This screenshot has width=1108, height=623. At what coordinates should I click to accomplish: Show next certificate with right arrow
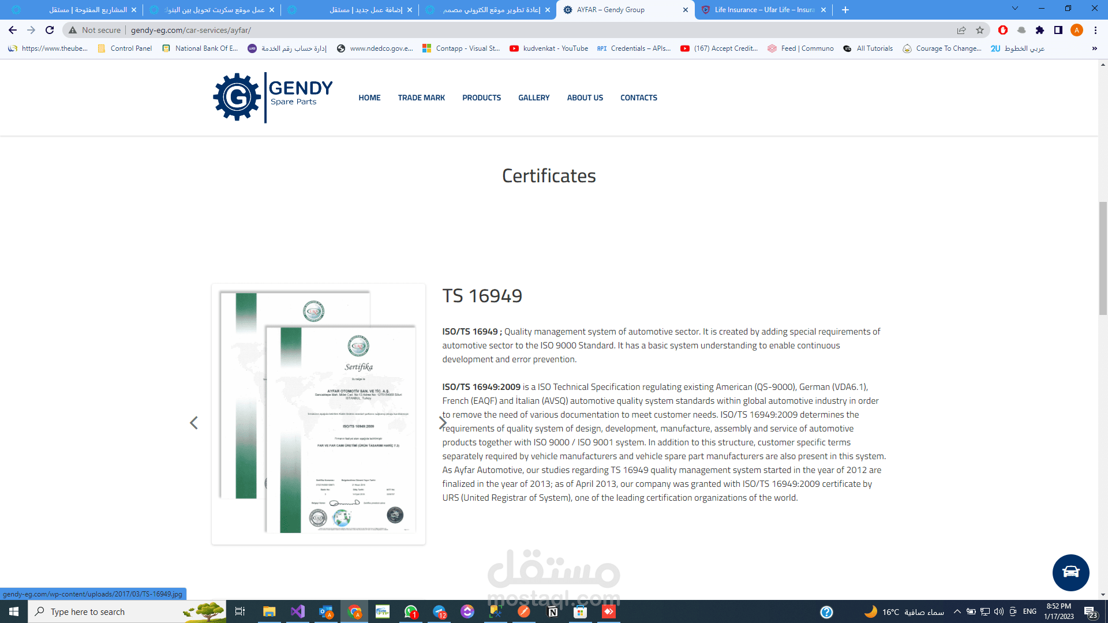point(443,423)
